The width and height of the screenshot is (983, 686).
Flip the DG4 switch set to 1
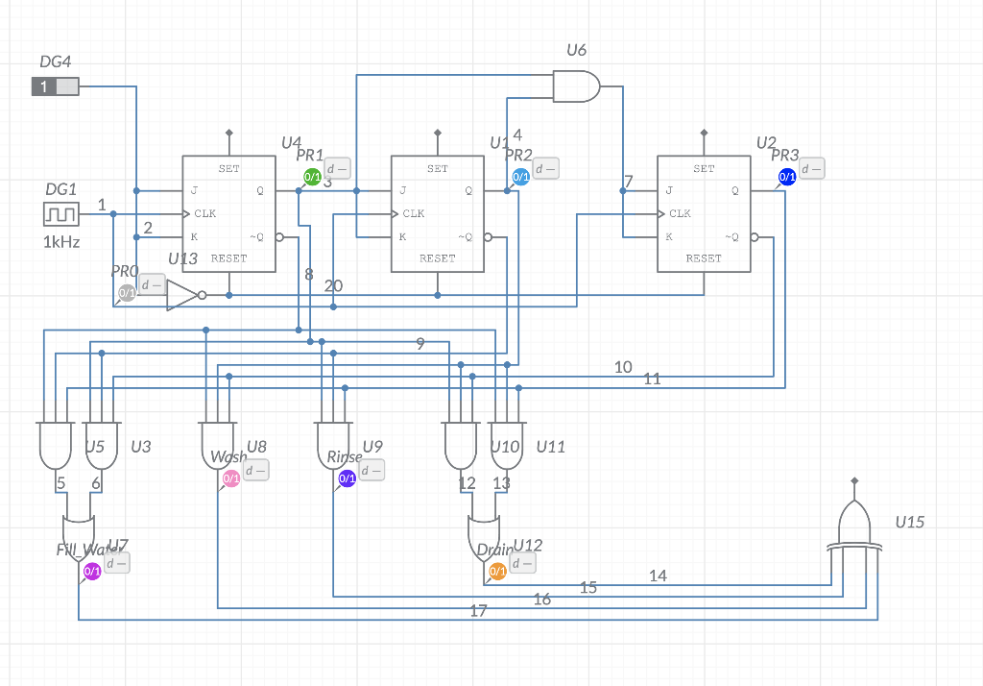tap(53, 86)
